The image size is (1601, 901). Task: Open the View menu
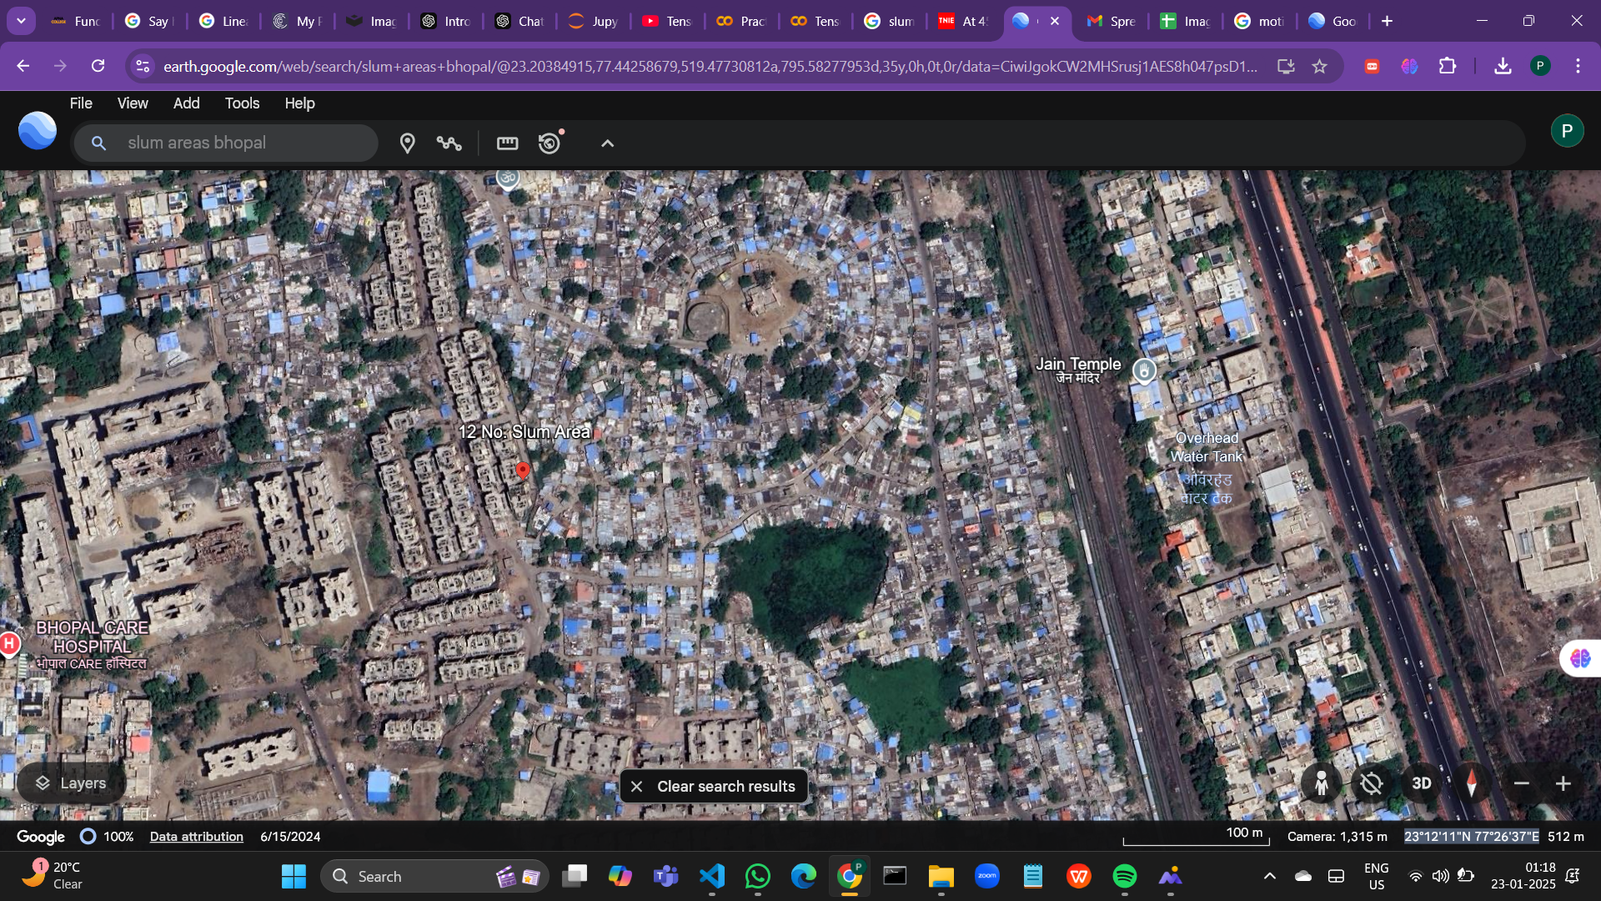click(133, 103)
